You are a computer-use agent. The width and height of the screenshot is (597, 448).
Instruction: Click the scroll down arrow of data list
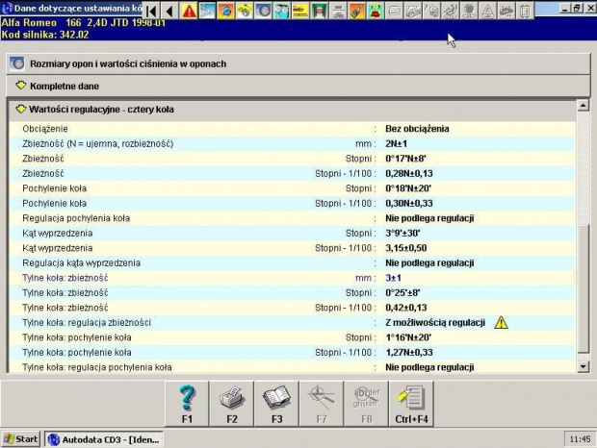(x=583, y=366)
